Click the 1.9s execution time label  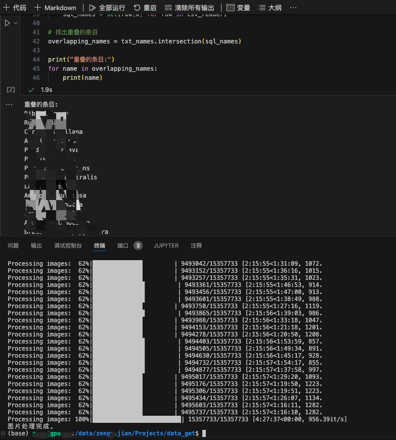[x=47, y=90]
